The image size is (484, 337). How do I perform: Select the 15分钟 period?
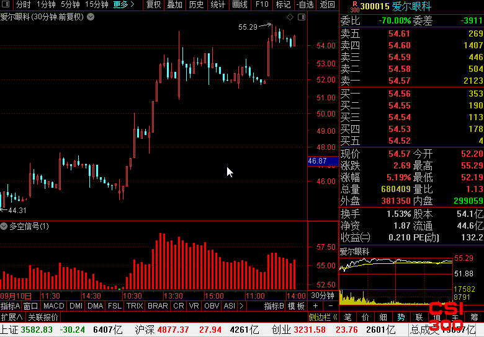[97, 4]
